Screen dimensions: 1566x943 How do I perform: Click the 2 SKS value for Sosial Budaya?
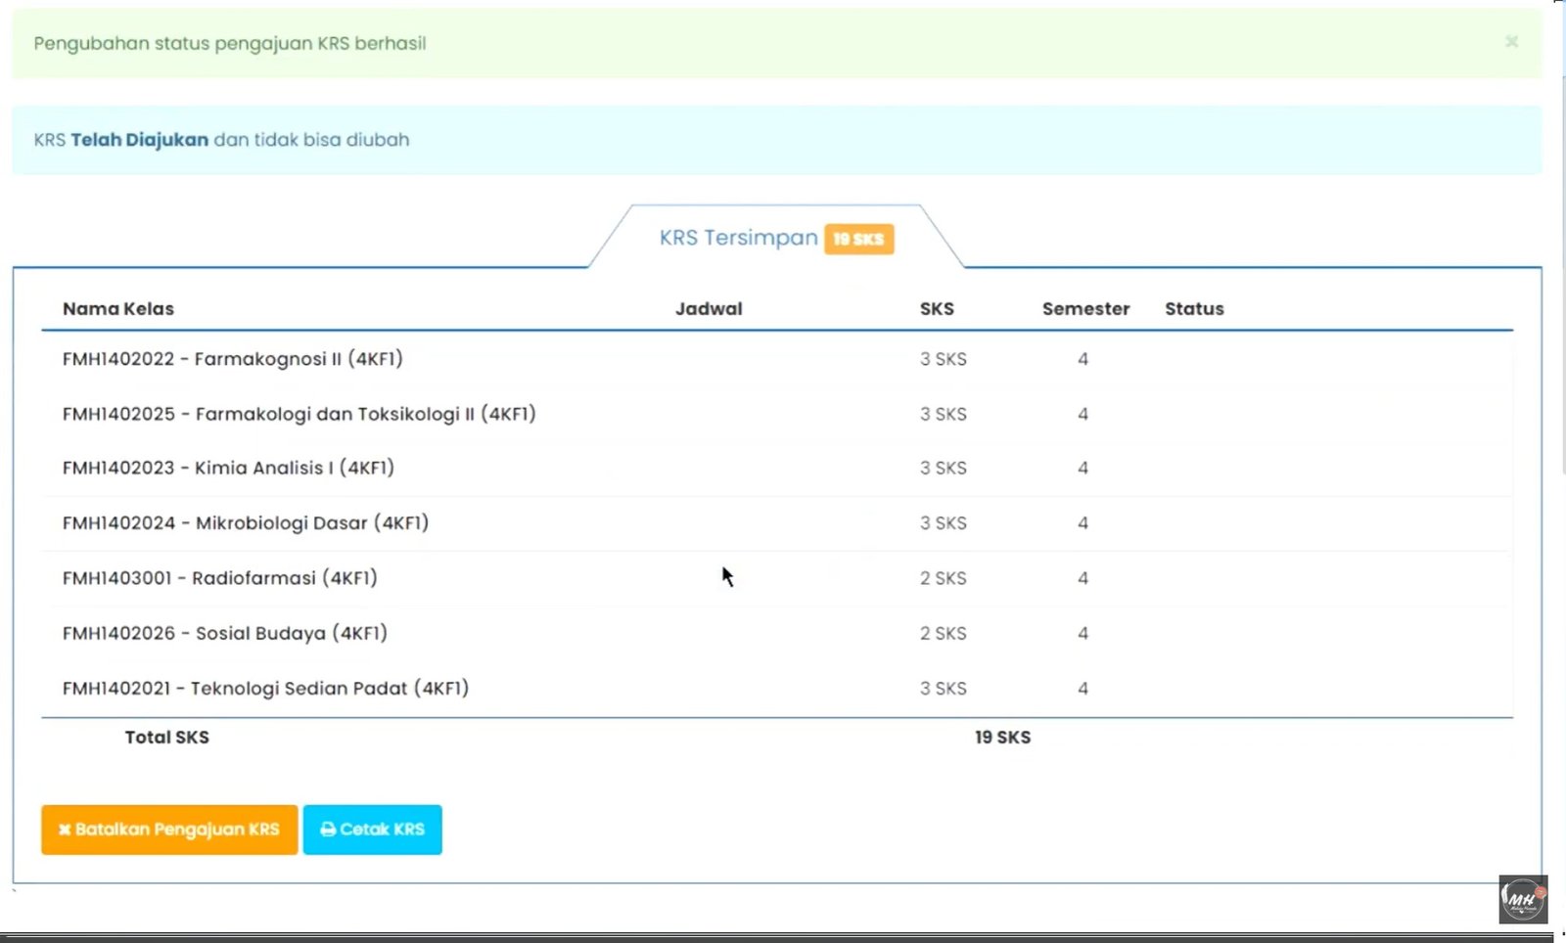point(943,633)
